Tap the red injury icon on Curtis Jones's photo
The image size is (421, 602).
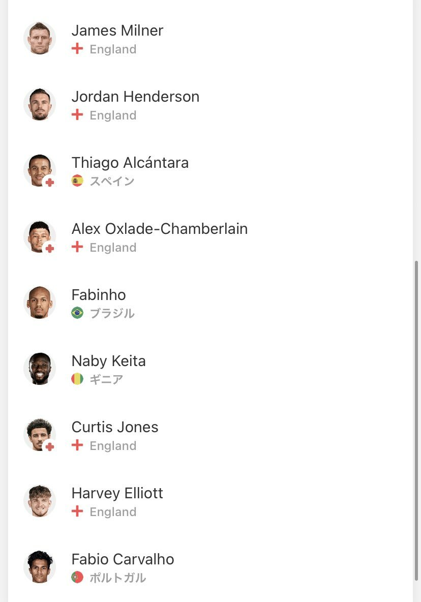[x=49, y=447]
